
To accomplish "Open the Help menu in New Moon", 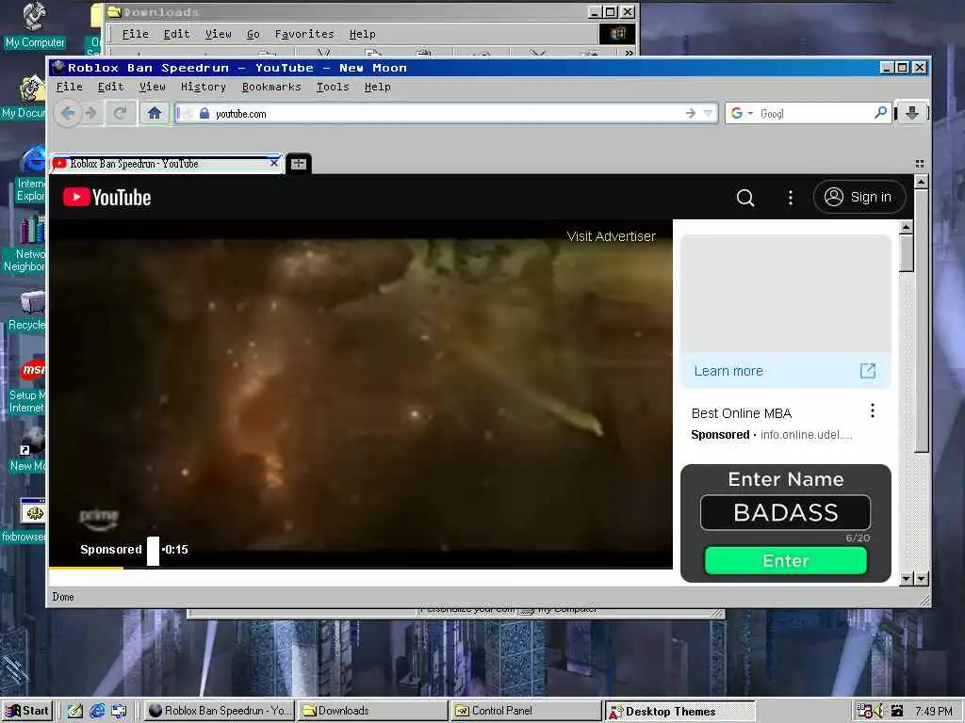I will [x=377, y=87].
